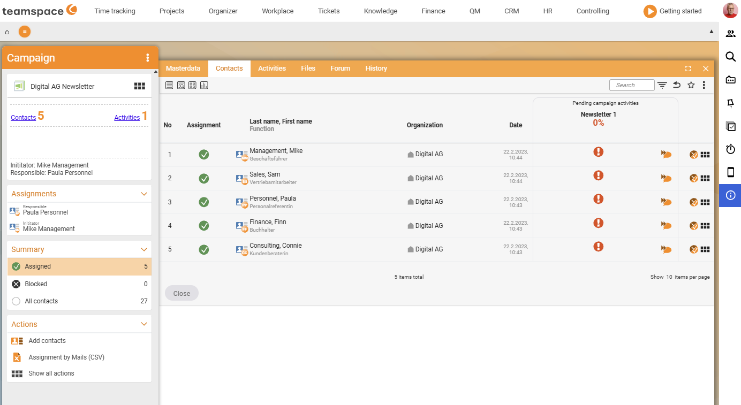
Task: Toggle assignment check for Consulting, Connie
Action: click(204, 250)
